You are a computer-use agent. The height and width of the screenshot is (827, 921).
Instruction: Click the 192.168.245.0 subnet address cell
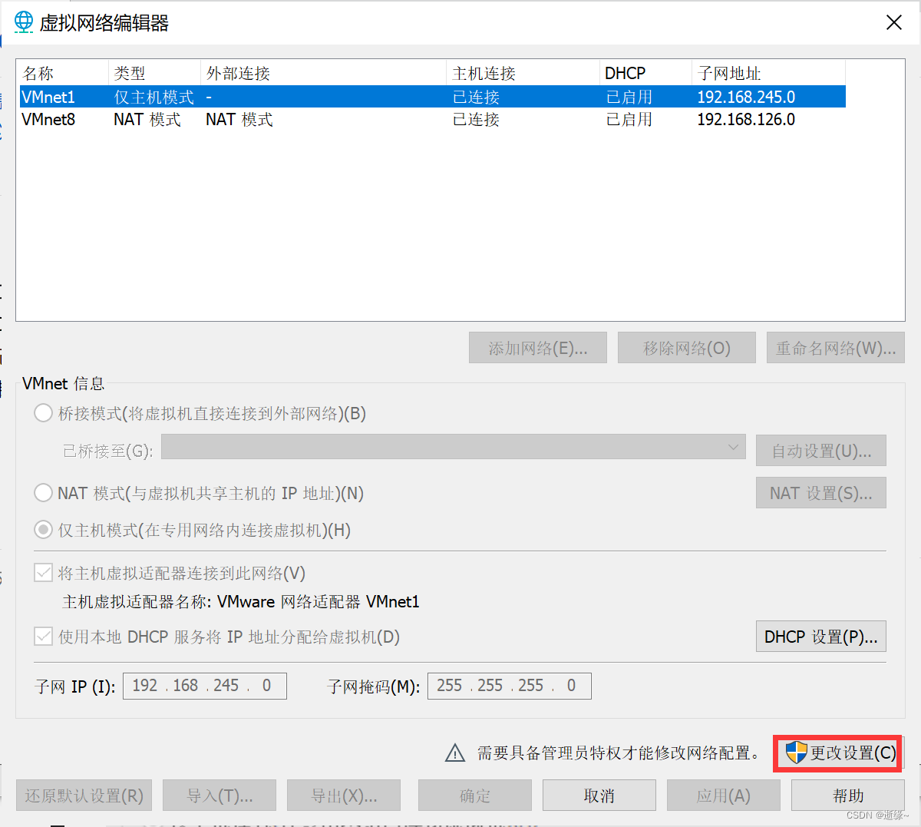click(746, 97)
